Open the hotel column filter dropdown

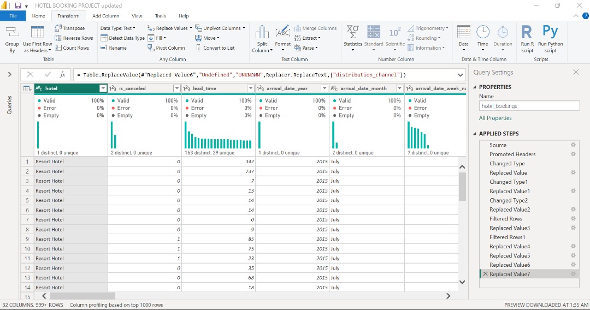tap(103, 88)
